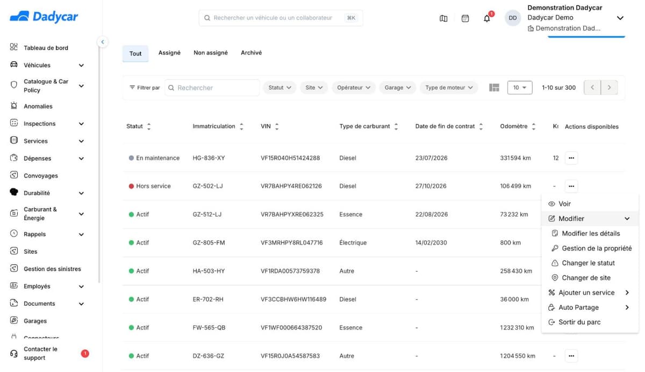
Task: Collapse the Modifier submenu chevron
Action: [627, 219]
